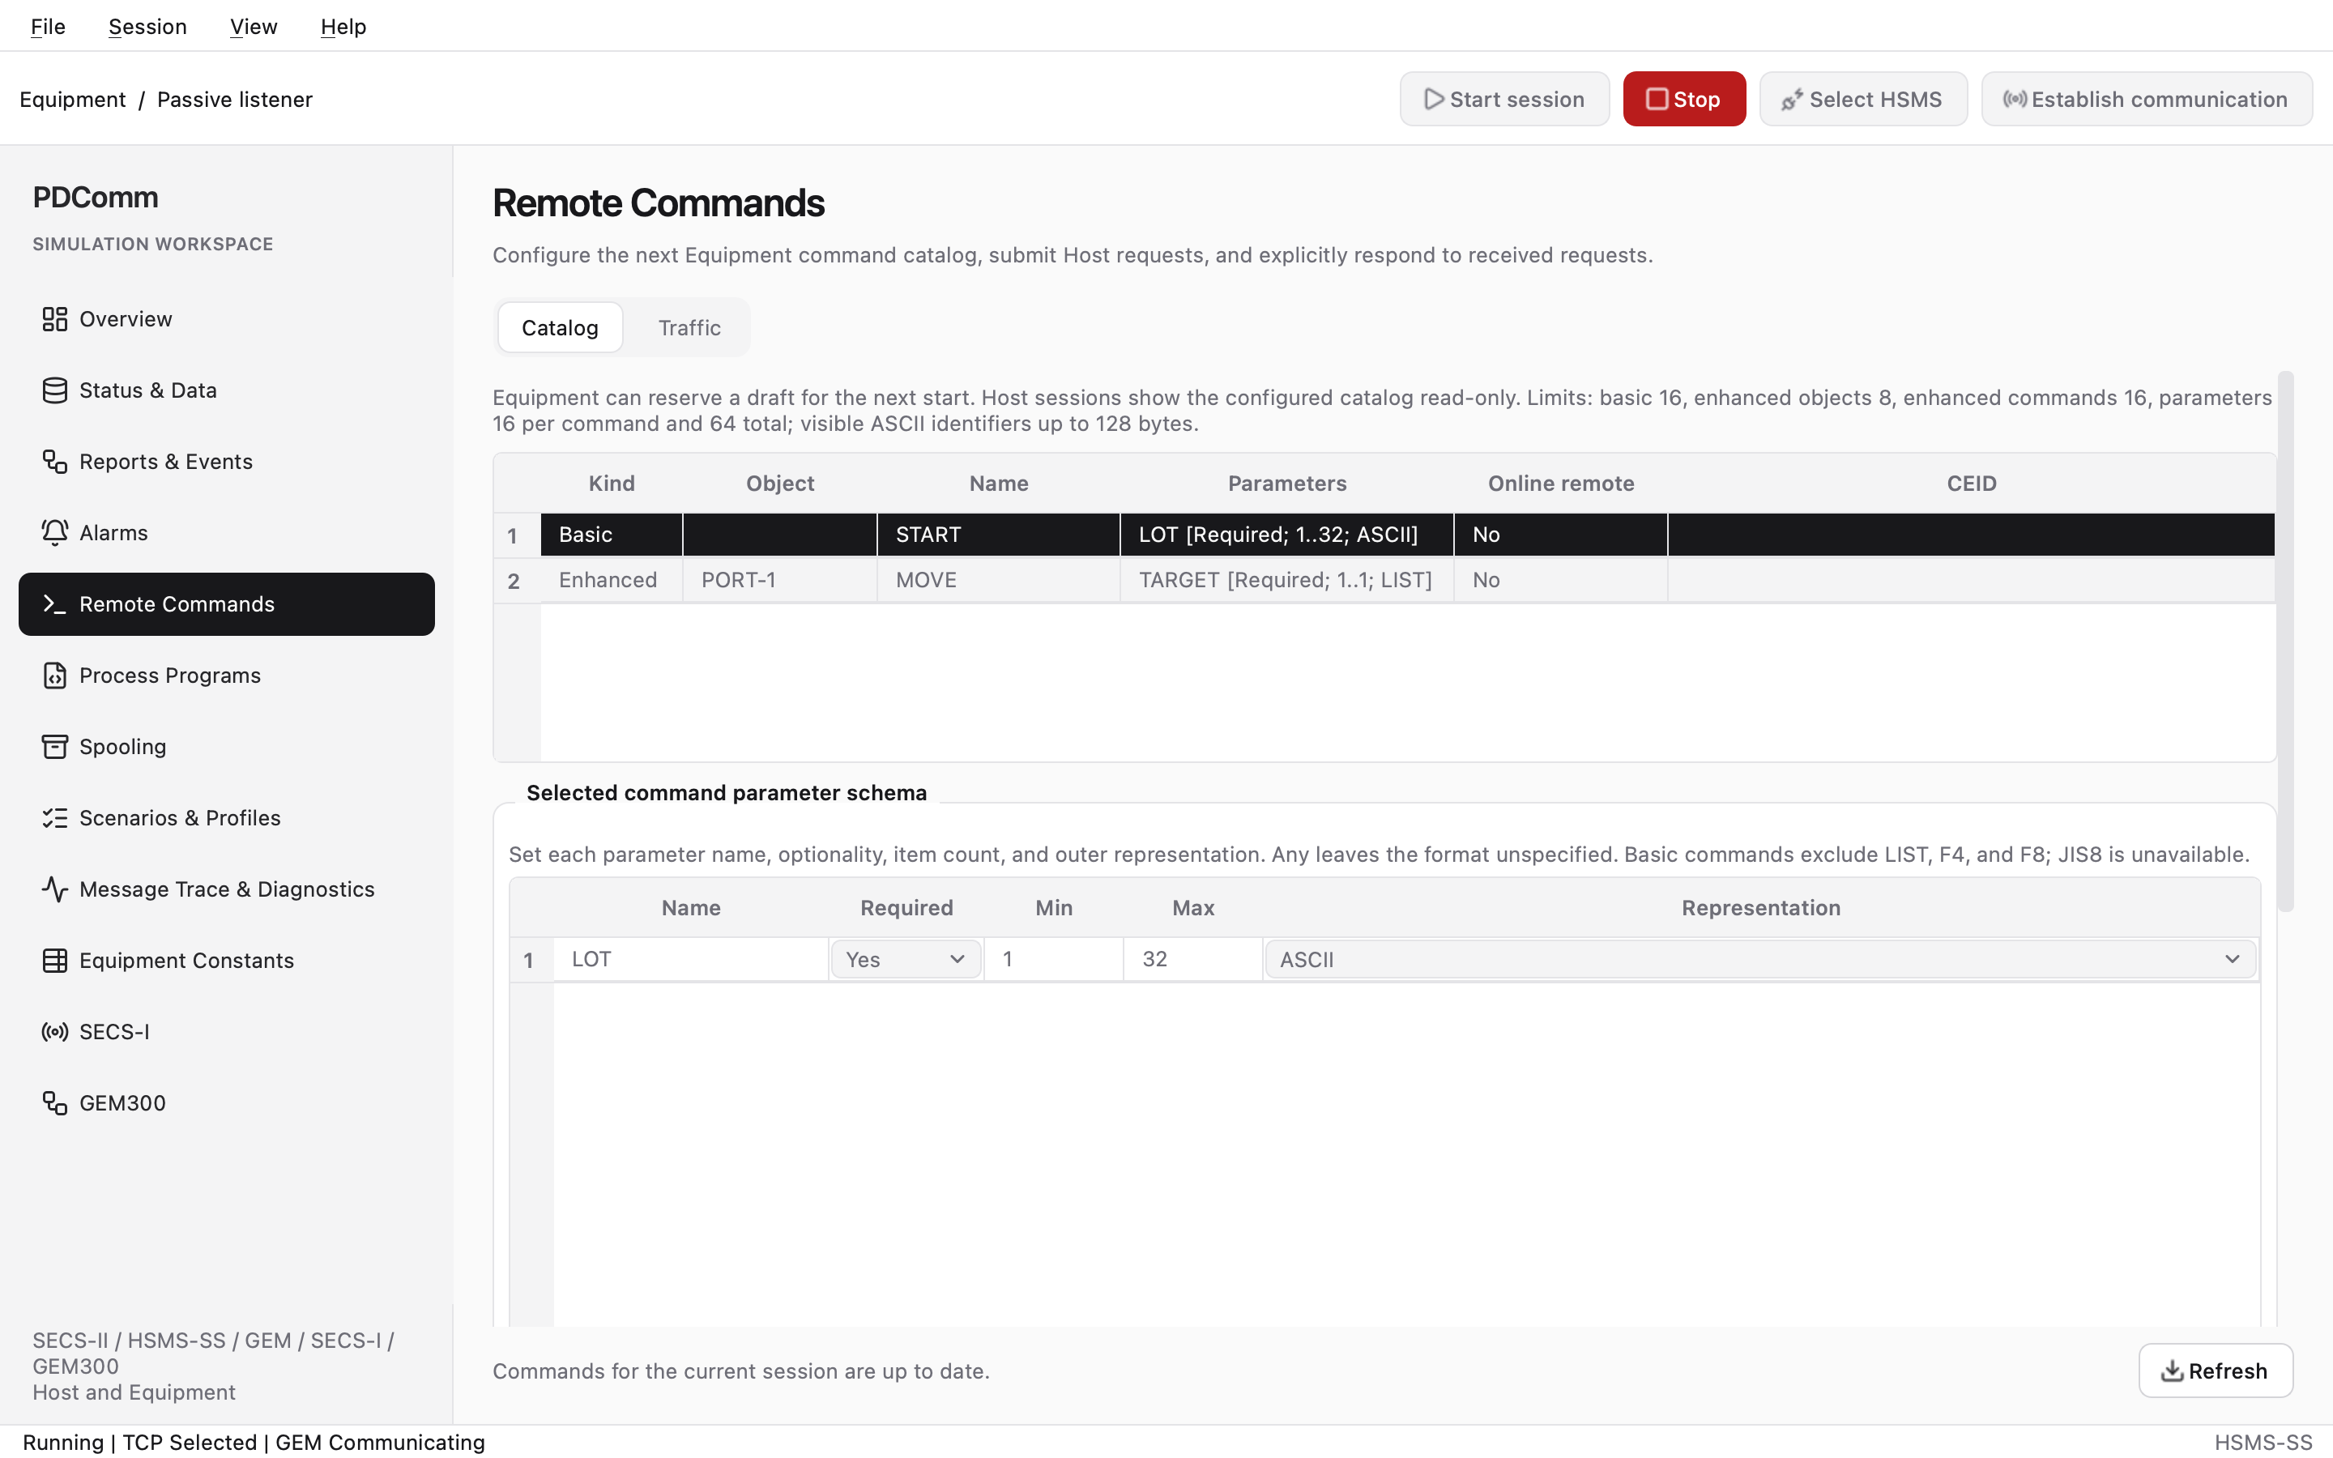Click the LOT parameter name field
2333x1458 pixels.
coord(691,960)
